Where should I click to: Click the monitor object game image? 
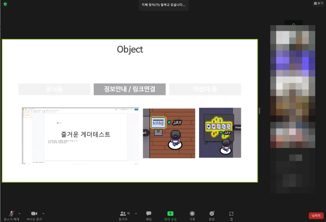click(x=169, y=133)
